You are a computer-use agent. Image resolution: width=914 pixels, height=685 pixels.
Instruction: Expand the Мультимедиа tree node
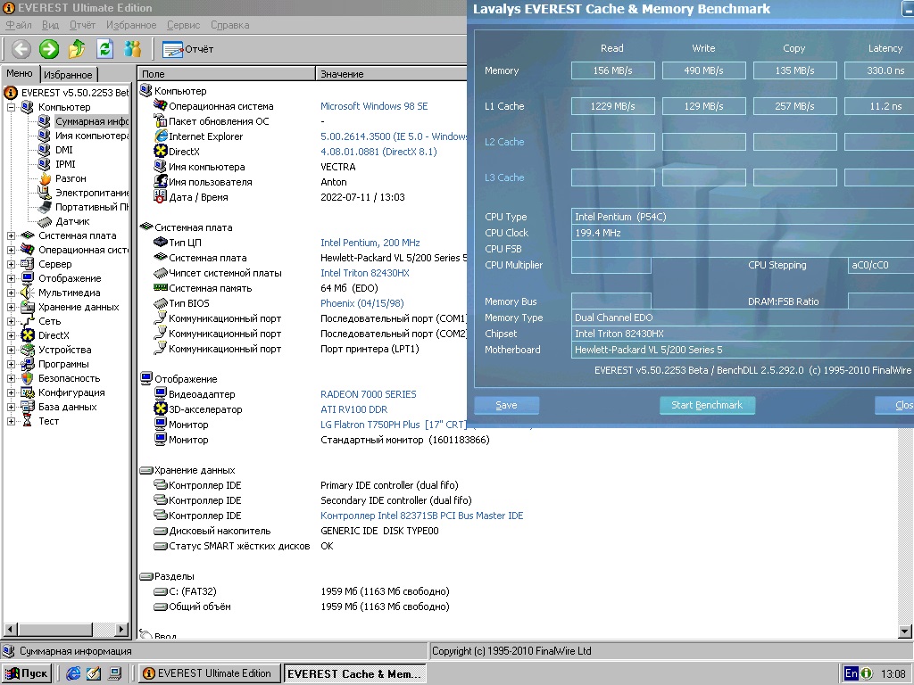pyautogui.click(x=12, y=293)
